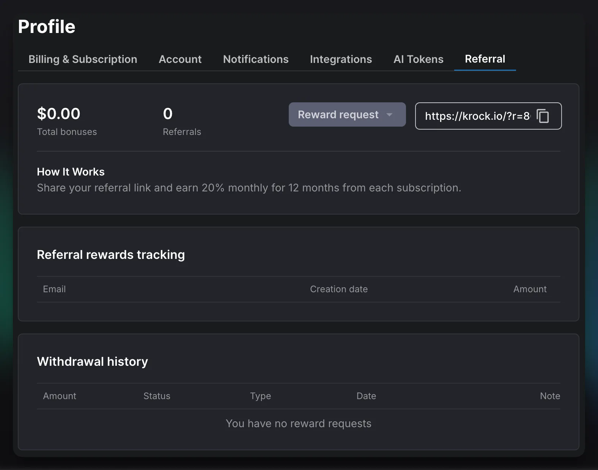598x470 pixels.
Task: Select the krock.io referral link field
Action: pyautogui.click(x=477, y=116)
